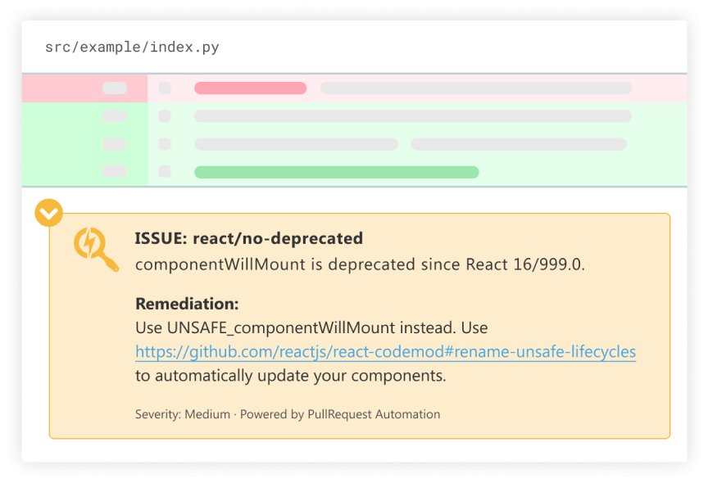Viewport: 708px width, 483px height.
Task: Click the gray code bar beside the pink segment
Action: [x=476, y=88]
